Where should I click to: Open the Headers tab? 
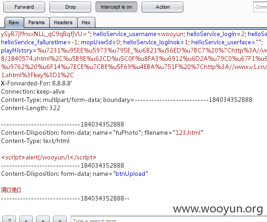point(63,22)
